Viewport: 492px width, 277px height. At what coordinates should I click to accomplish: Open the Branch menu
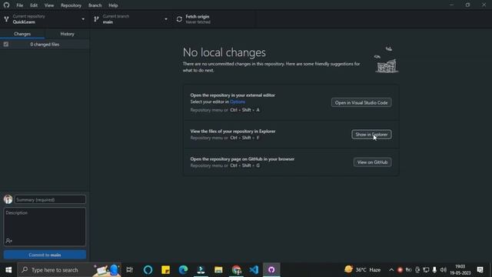point(95,5)
